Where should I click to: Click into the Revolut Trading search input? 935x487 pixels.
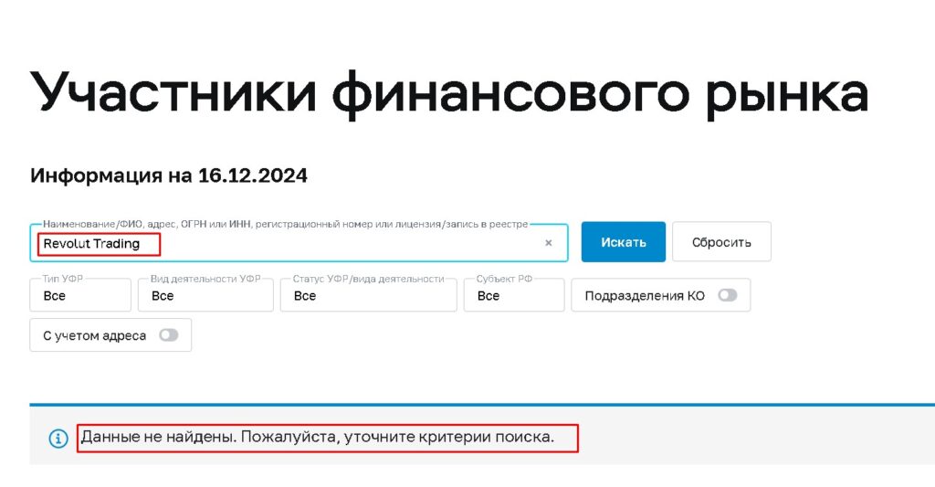(299, 243)
